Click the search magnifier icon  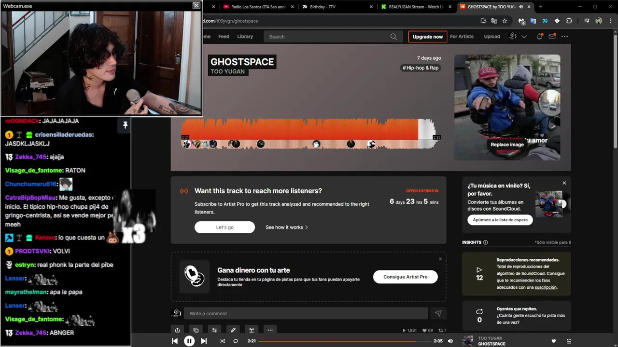pos(393,37)
